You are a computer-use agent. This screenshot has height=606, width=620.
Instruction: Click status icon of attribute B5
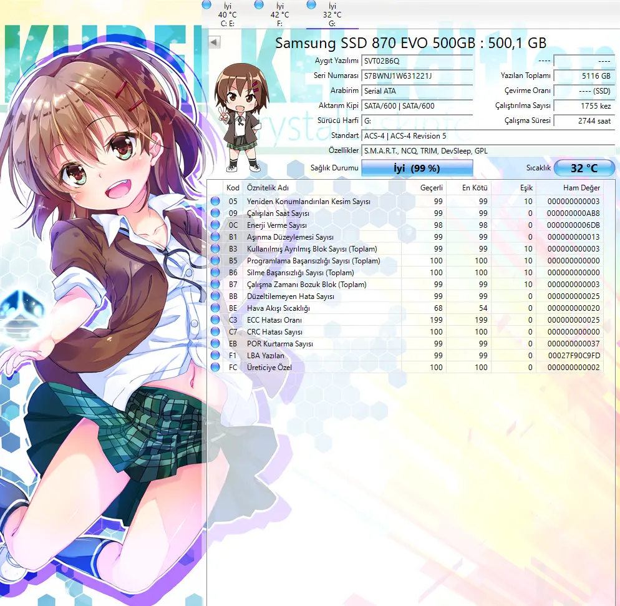click(x=215, y=261)
